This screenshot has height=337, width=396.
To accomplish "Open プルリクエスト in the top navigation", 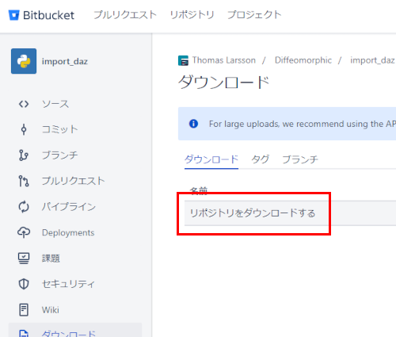I will [x=125, y=15].
